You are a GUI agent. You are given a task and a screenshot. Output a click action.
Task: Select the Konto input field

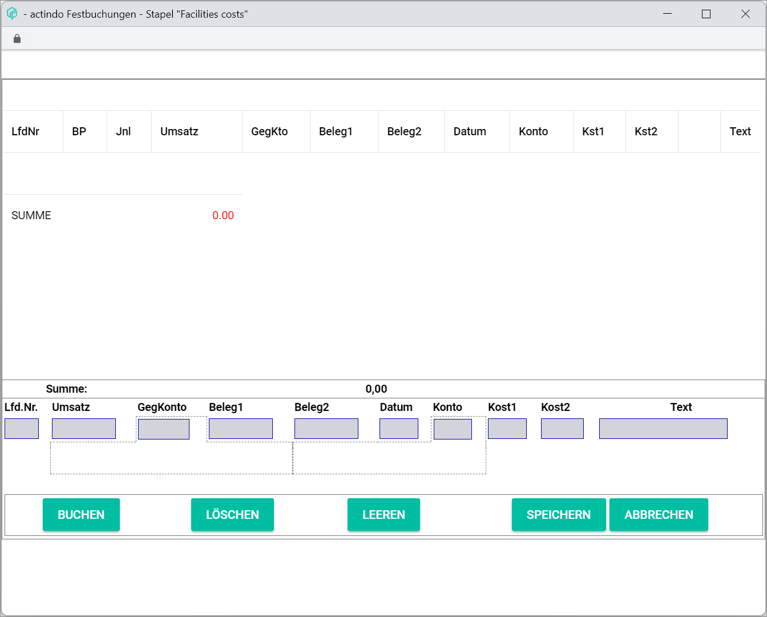pos(453,429)
